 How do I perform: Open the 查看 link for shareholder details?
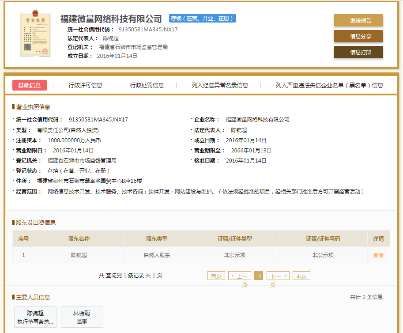point(378,255)
